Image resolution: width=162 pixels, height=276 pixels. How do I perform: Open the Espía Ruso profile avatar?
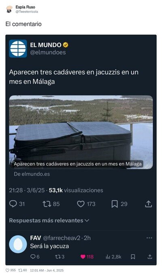[9, 9]
